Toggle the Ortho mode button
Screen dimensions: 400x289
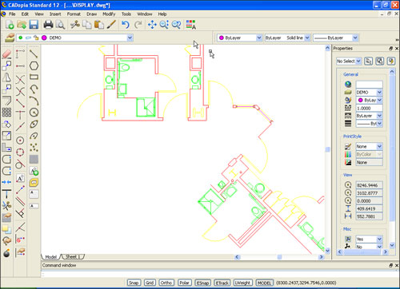[x=166, y=283]
